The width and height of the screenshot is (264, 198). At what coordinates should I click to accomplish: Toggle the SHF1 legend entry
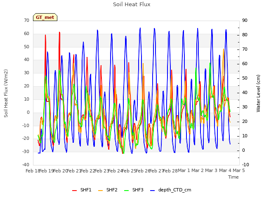82,190
